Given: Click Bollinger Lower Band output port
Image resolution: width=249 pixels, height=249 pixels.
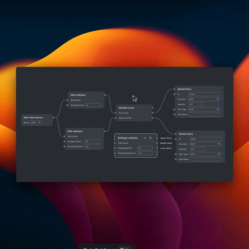Looking at the screenshot, I should click(x=157, y=148).
